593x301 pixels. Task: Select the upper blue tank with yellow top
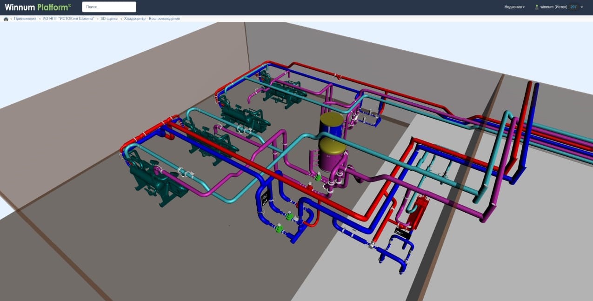pos(331,123)
